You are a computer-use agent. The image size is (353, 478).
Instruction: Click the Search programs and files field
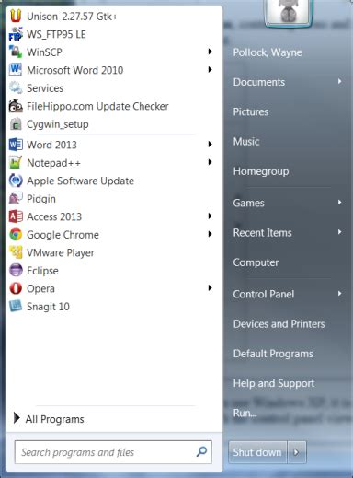pos(113,452)
